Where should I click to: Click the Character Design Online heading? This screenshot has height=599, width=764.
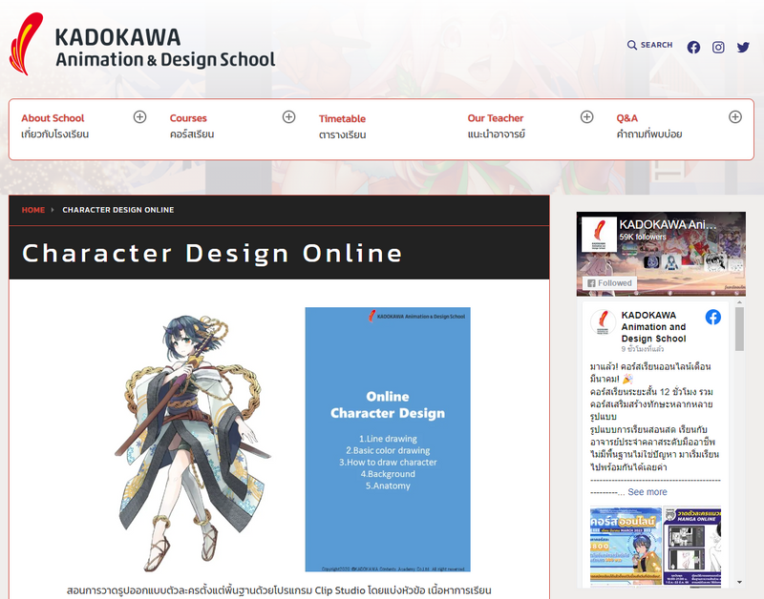[x=212, y=254]
